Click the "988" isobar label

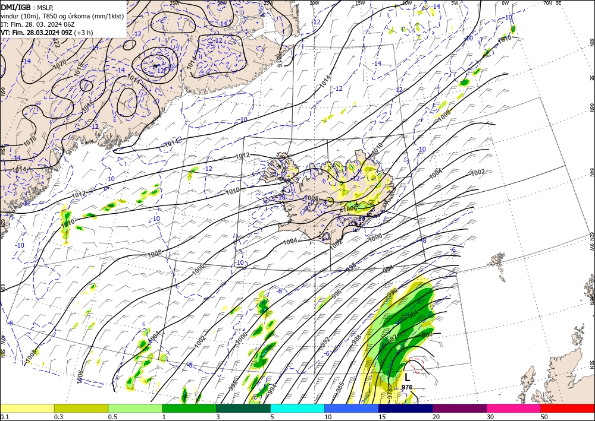pos(356,339)
